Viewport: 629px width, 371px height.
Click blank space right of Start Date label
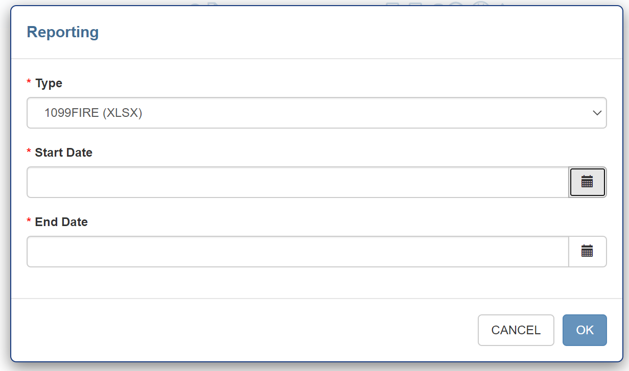tap(307, 153)
